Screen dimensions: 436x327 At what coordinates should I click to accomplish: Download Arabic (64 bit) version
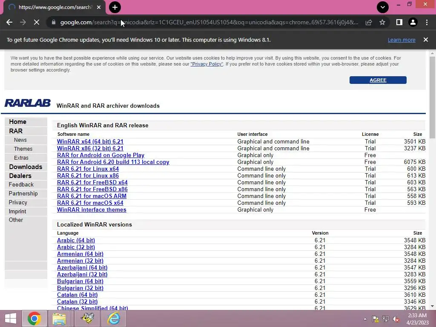point(76,240)
